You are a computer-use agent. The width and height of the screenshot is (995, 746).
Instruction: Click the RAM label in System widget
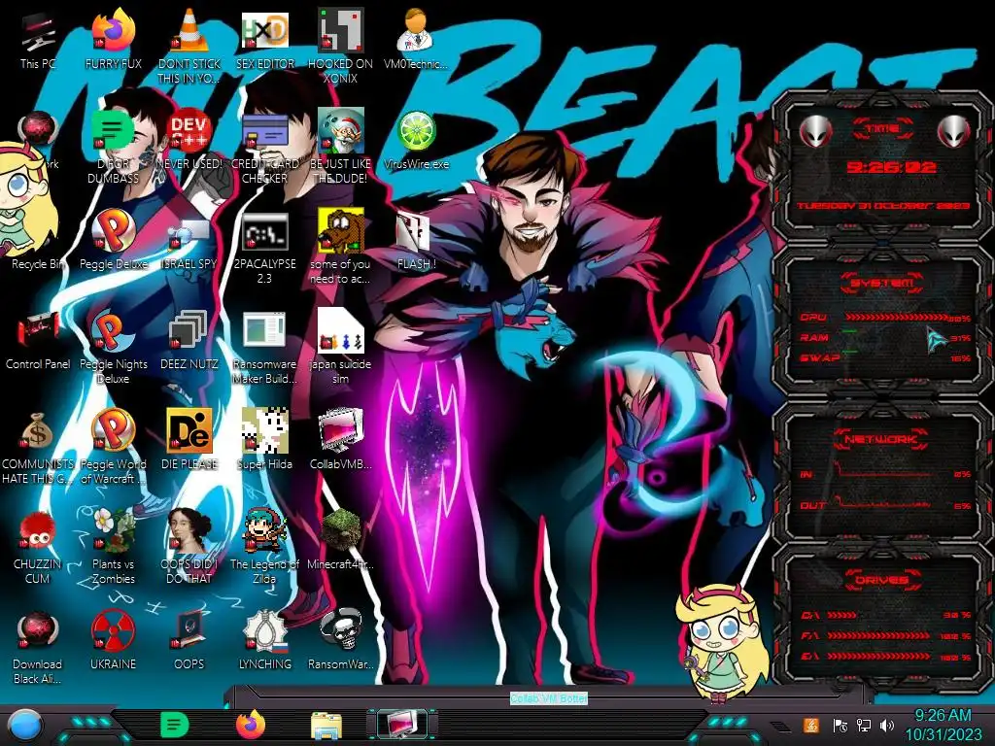pyautogui.click(x=814, y=337)
